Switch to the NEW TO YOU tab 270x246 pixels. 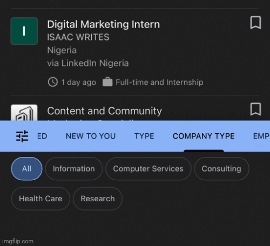click(x=91, y=136)
